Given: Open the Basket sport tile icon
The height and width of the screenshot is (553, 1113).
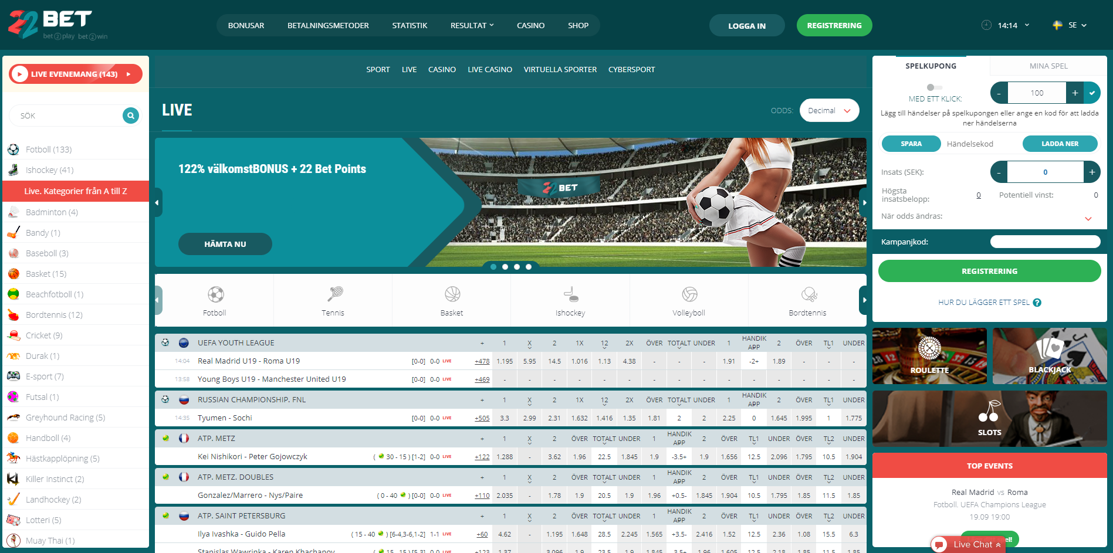Looking at the screenshot, I should click(x=452, y=294).
